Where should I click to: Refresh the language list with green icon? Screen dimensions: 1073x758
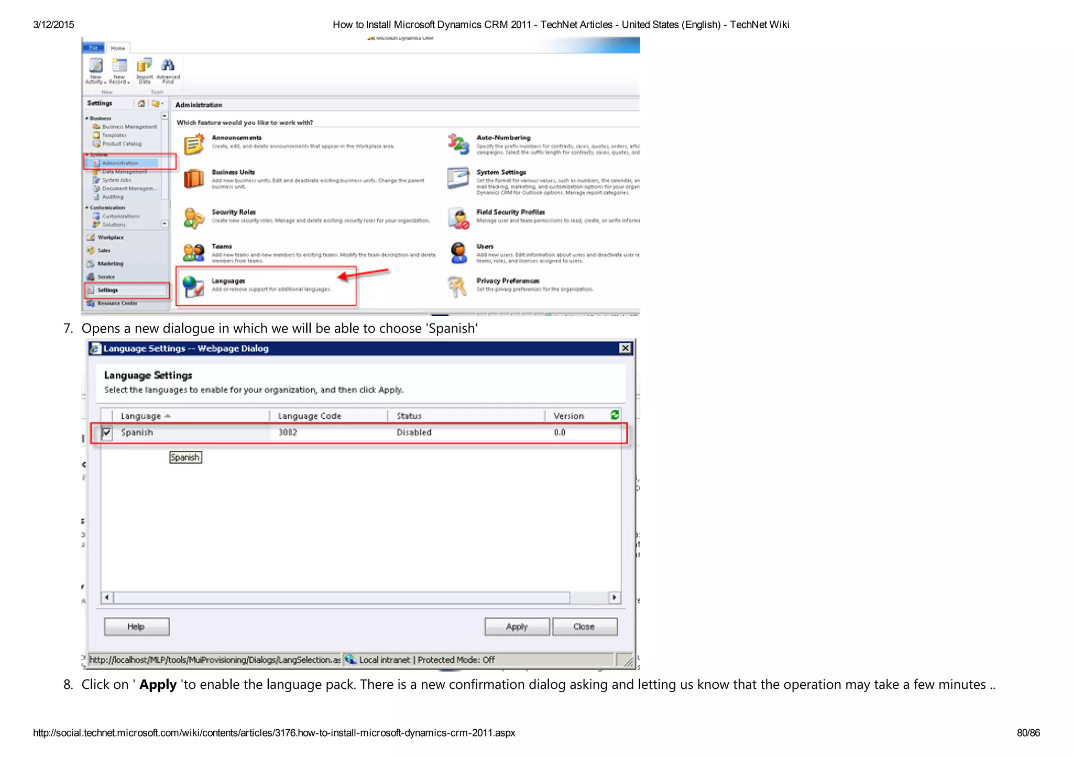[615, 415]
